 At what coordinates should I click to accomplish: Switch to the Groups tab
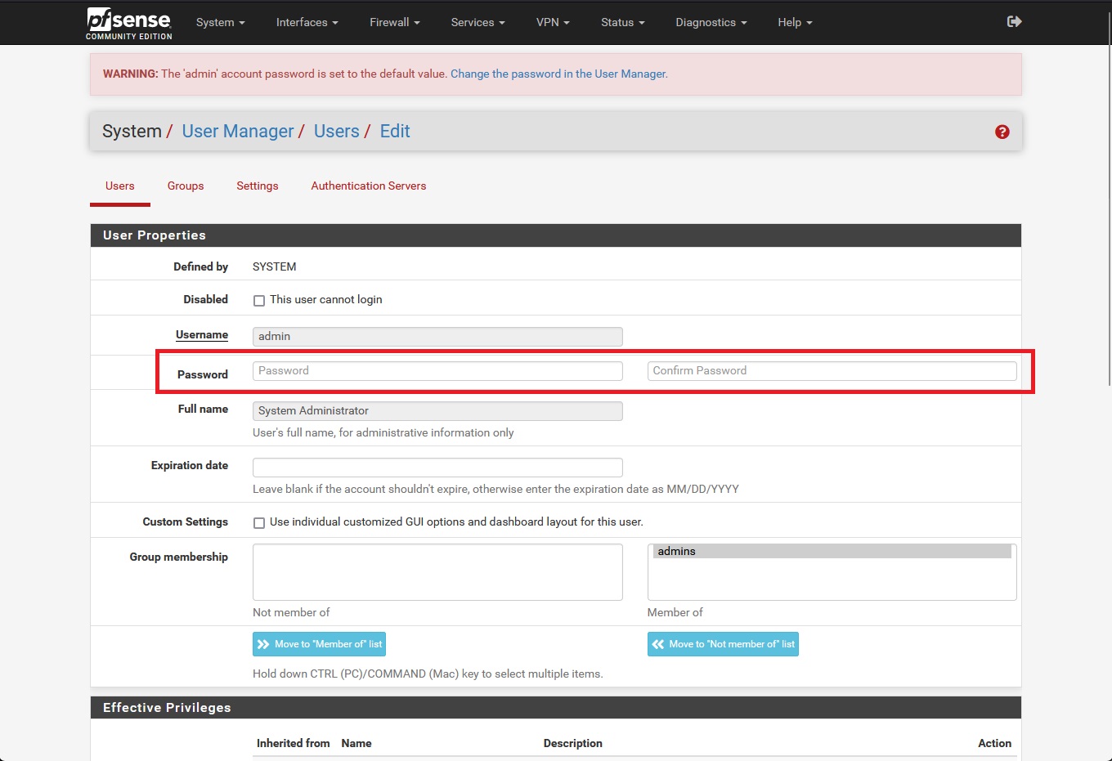(x=186, y=186)
